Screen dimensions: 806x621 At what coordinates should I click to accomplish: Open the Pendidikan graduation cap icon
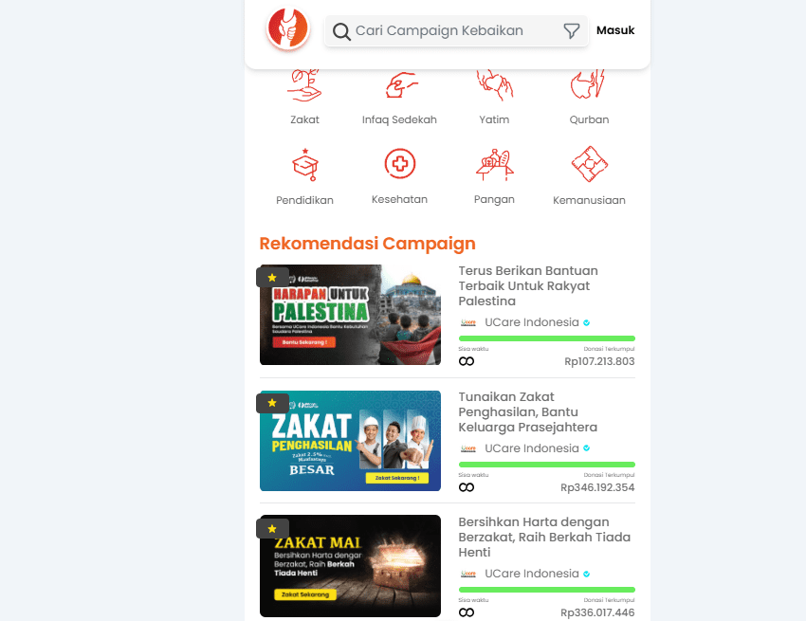[x=304, y=165]
